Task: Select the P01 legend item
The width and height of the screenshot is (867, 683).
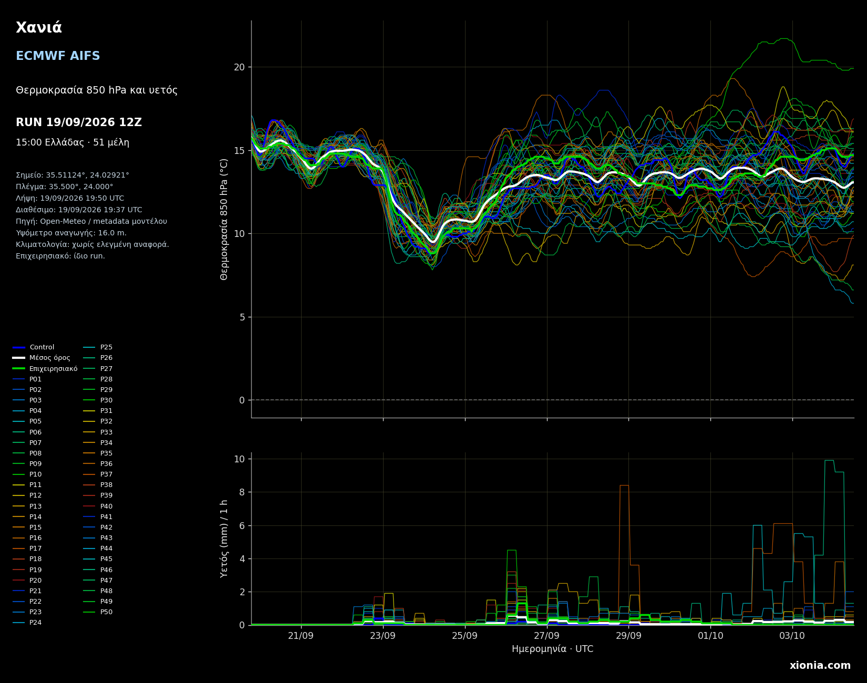Action: tap(27, 379)
